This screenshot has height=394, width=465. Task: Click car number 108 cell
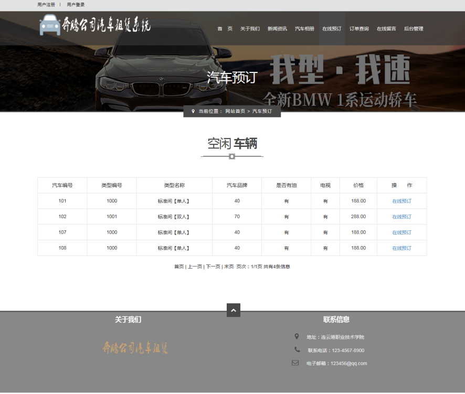[x=62, y=248]
